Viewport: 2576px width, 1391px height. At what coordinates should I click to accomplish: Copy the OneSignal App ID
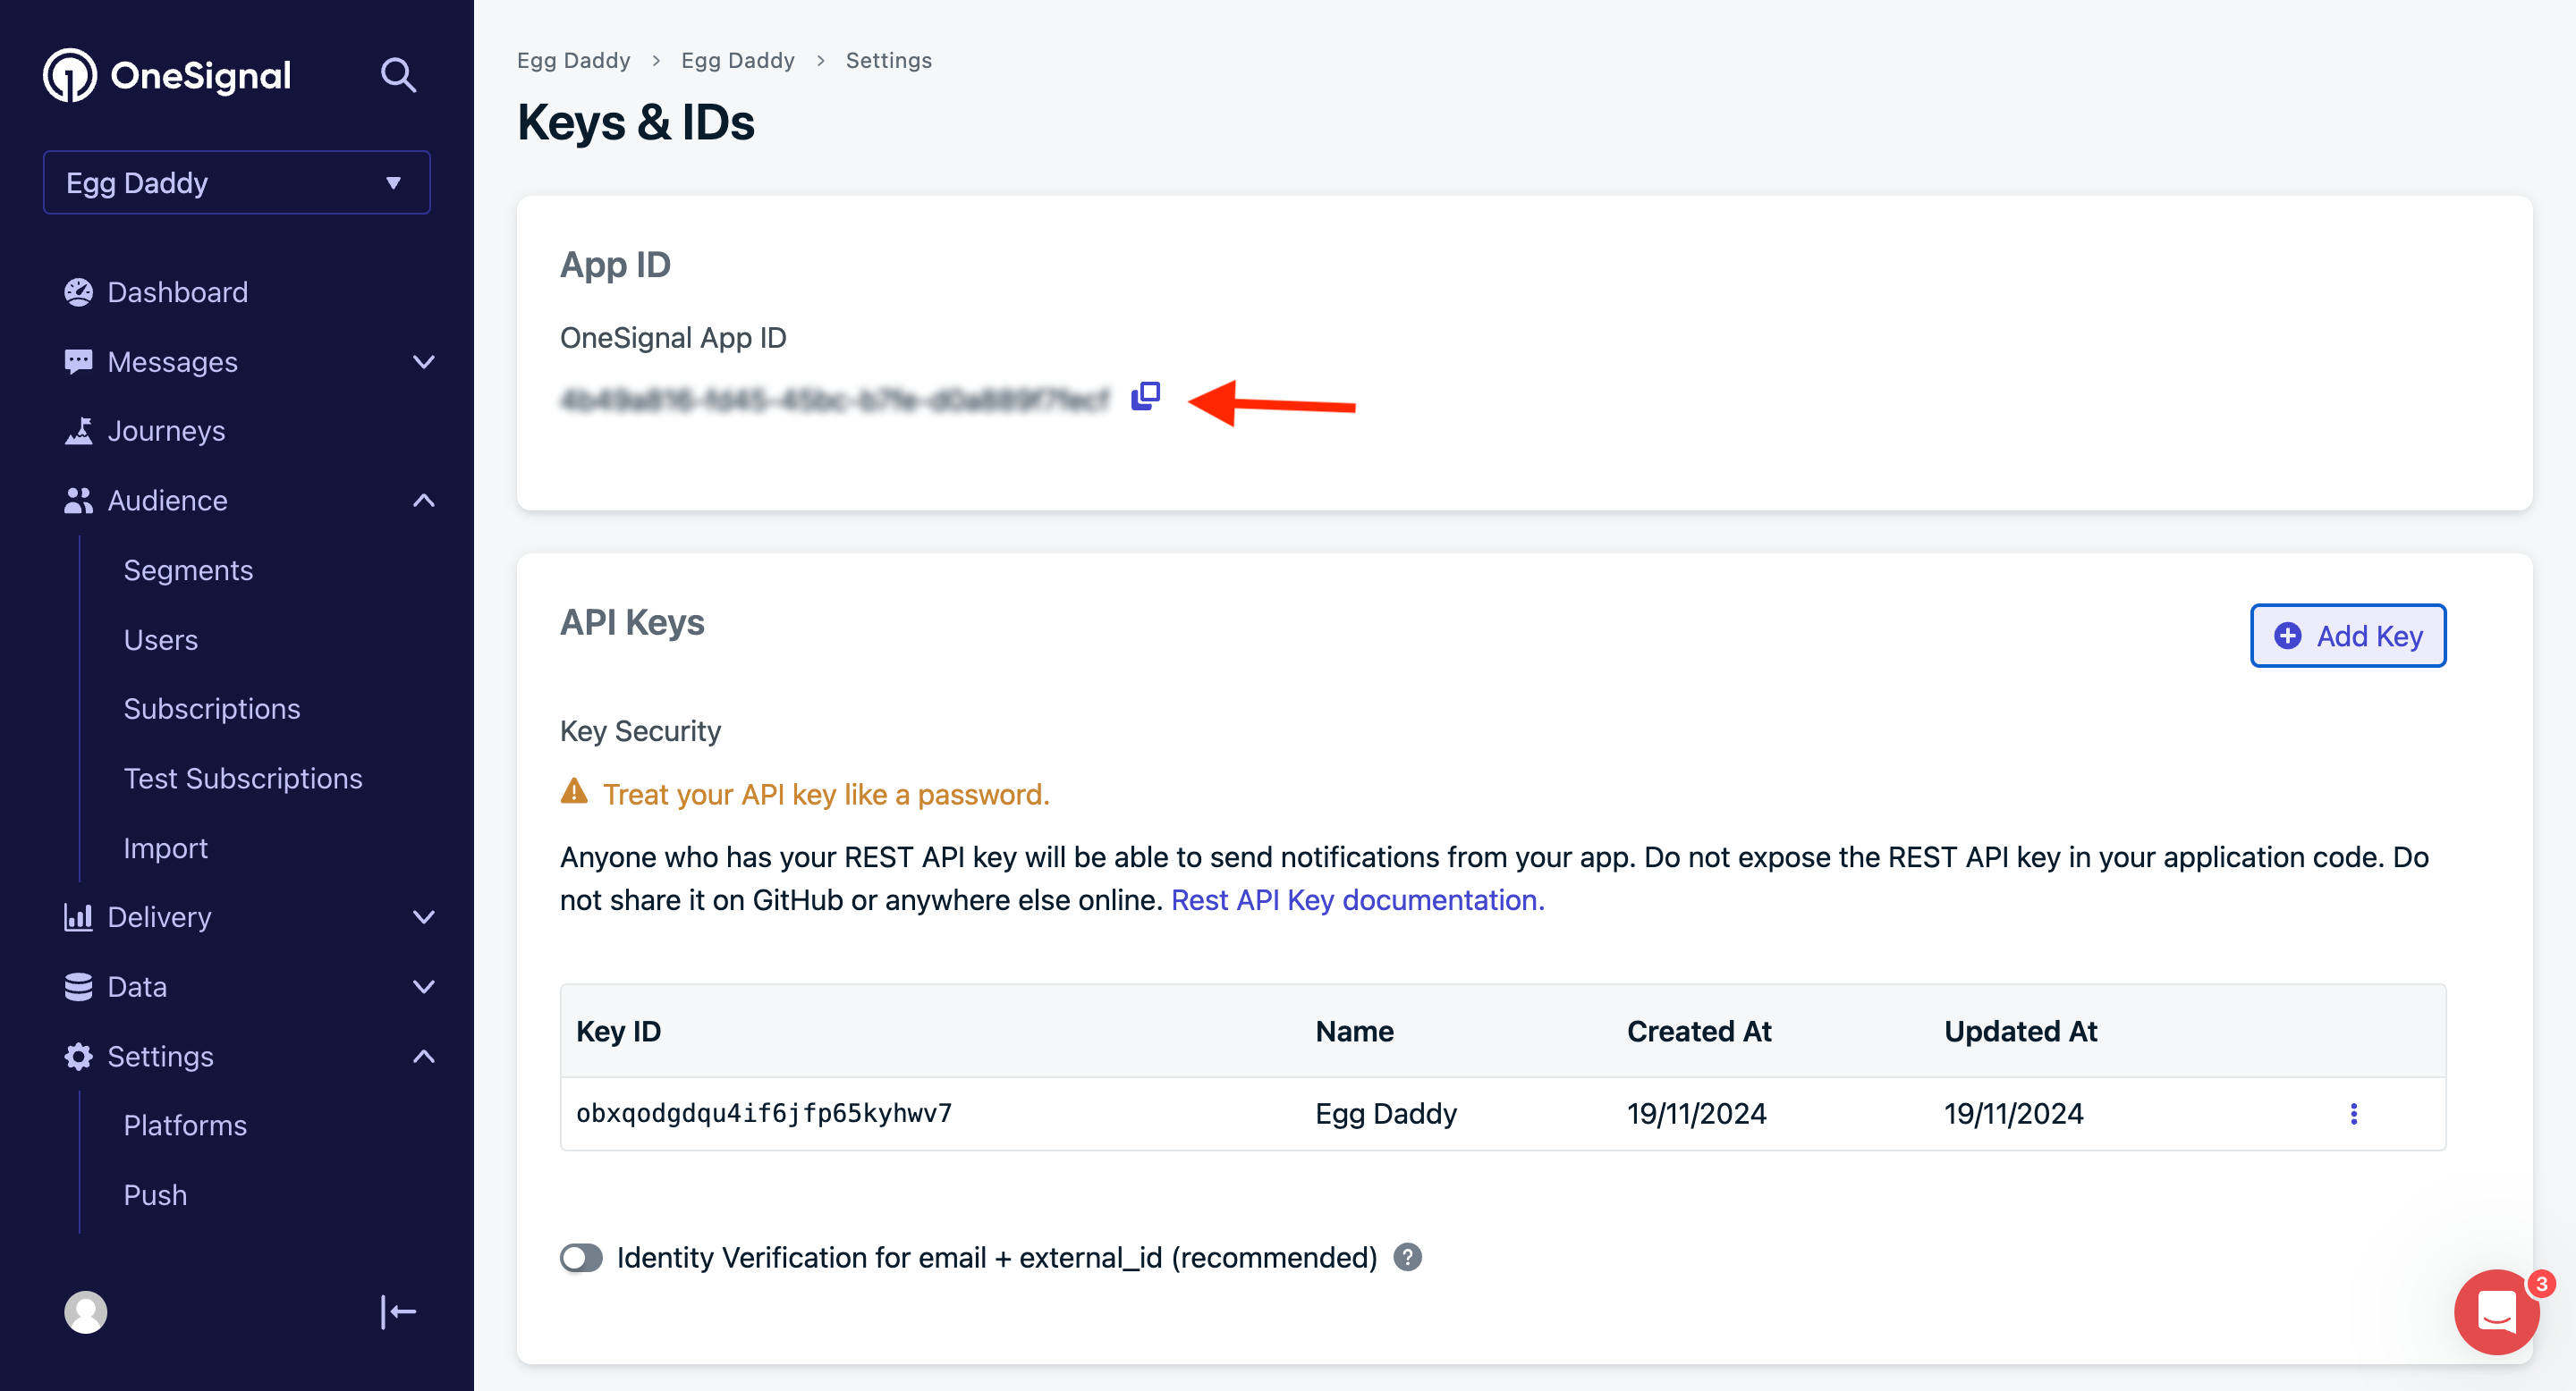pyautogui.click(x=1146, y=397)
